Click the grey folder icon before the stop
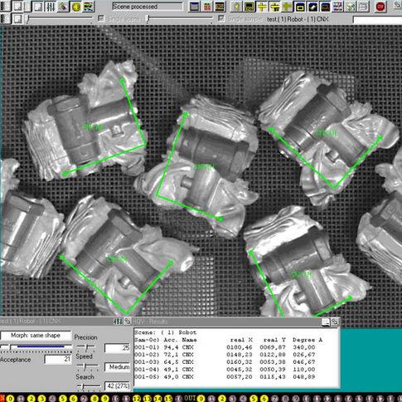Viewport: 402px width, 402px height. 364,7
